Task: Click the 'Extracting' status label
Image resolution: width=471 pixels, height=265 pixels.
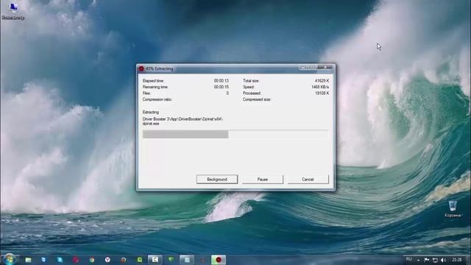Action: 151,113
